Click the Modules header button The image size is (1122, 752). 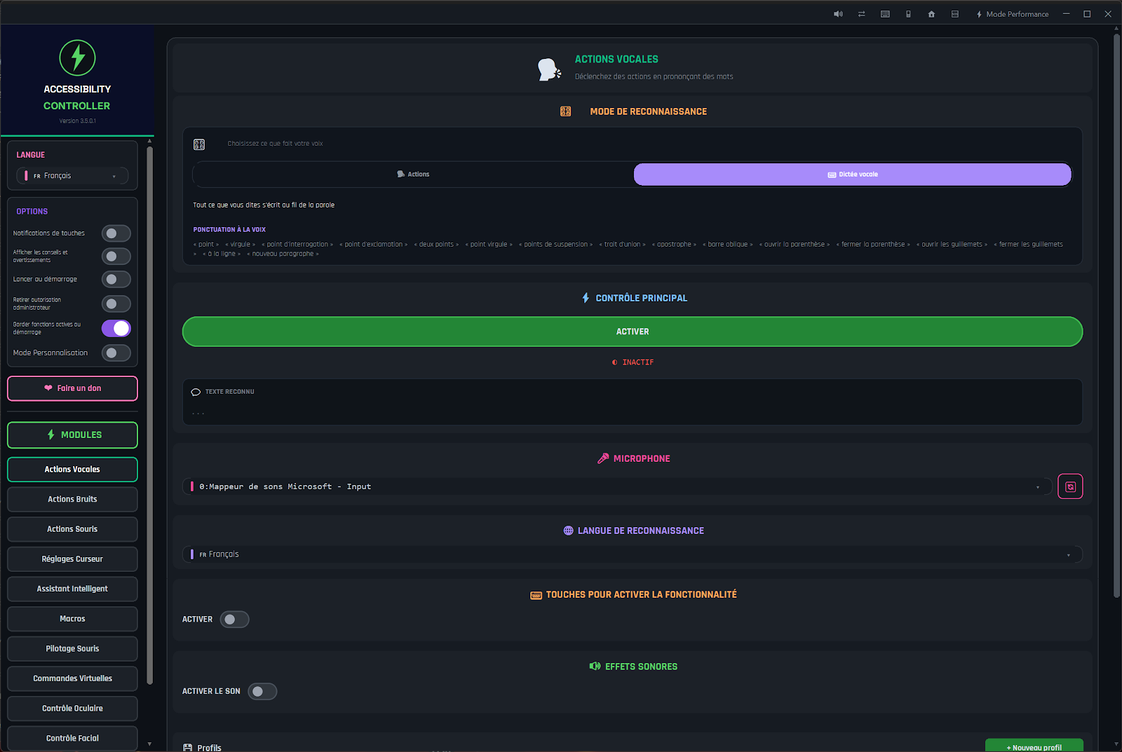tap(72, 435)
